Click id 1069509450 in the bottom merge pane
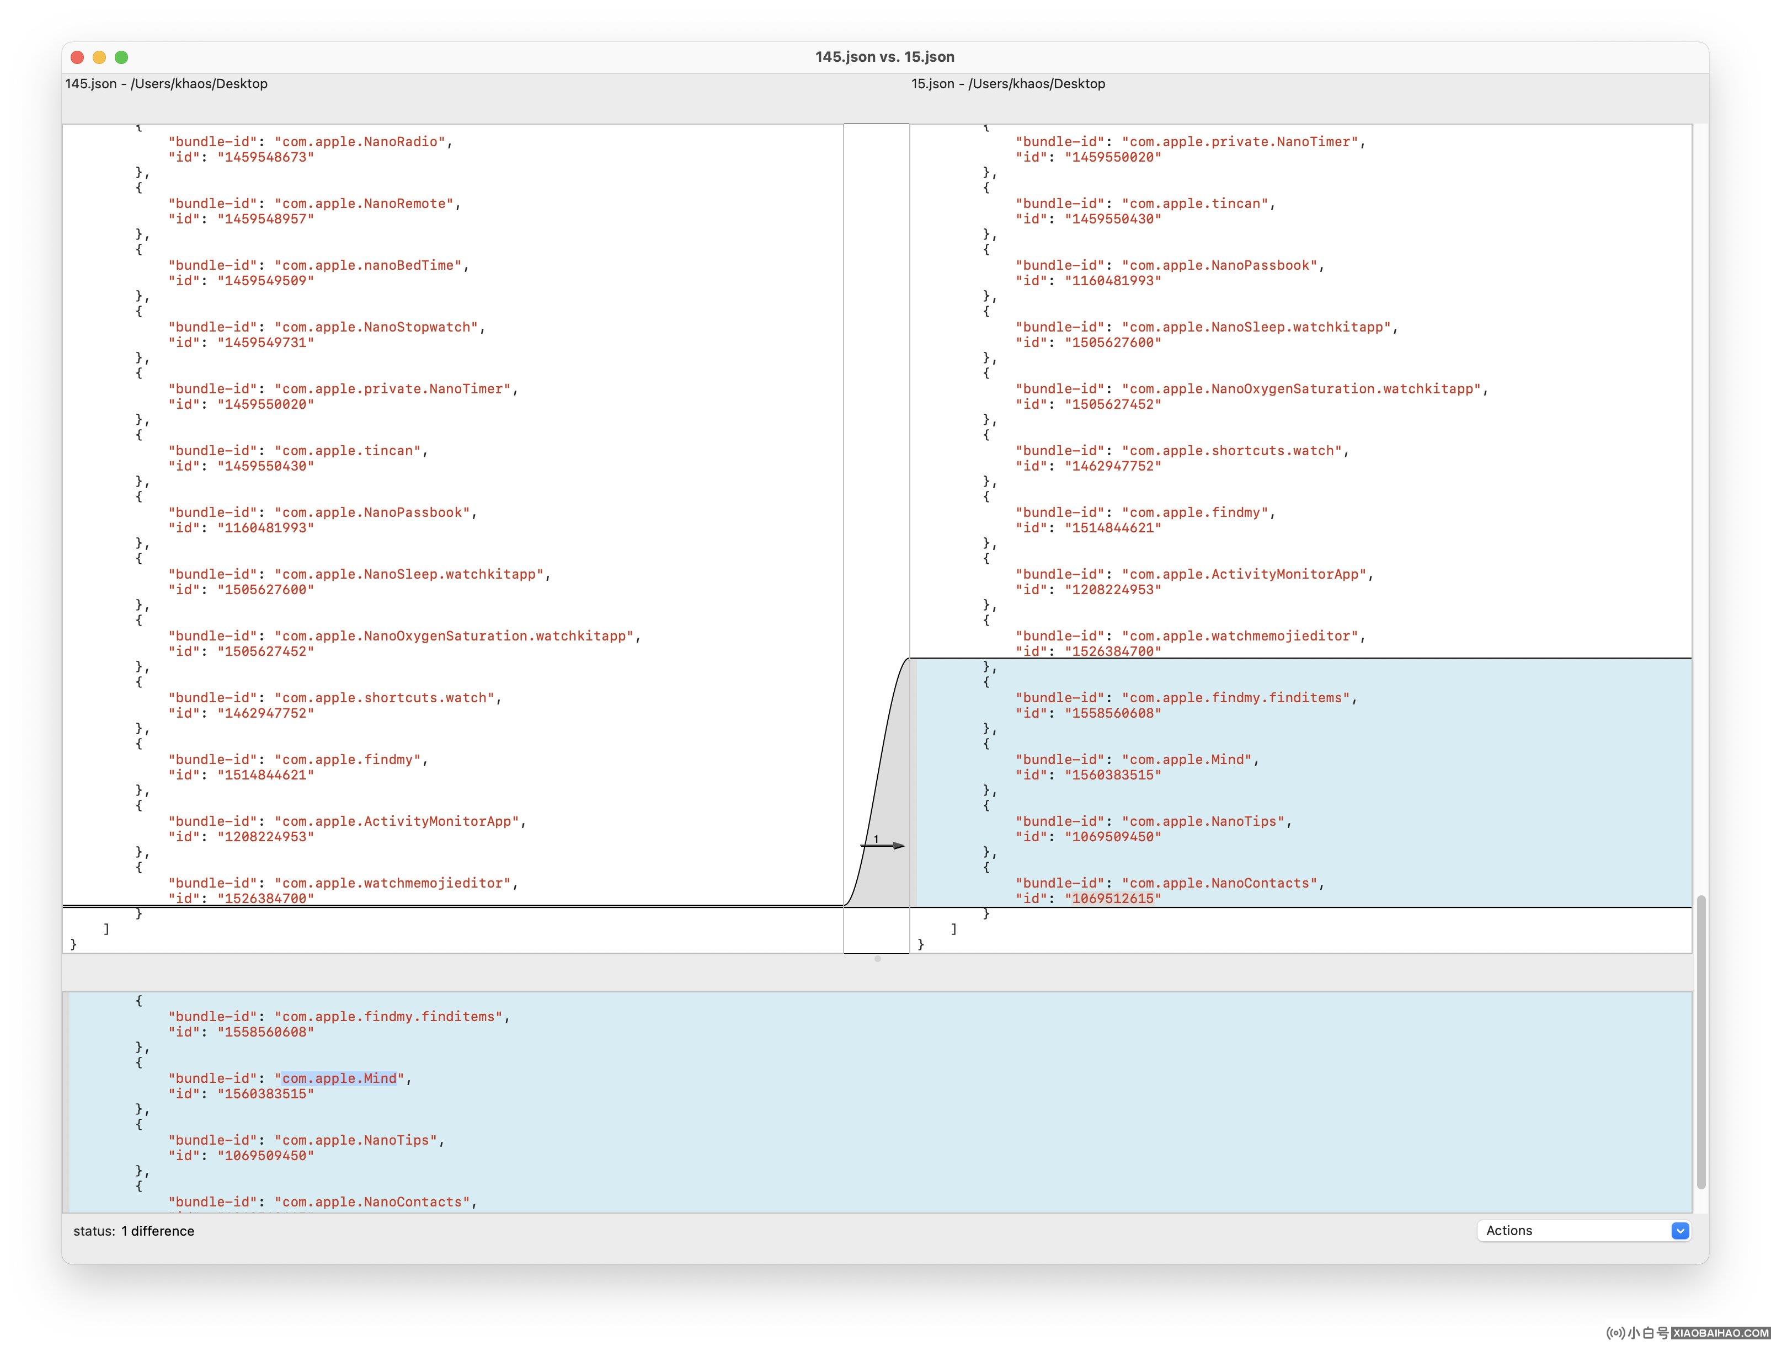Screen dimensions: 1771x1346 (241, 1155)
